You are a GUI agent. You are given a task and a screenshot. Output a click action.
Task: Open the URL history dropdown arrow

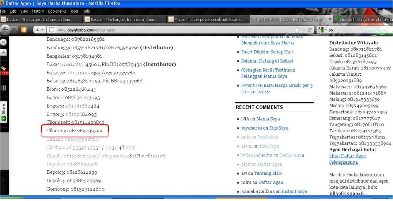click(303, 30)
